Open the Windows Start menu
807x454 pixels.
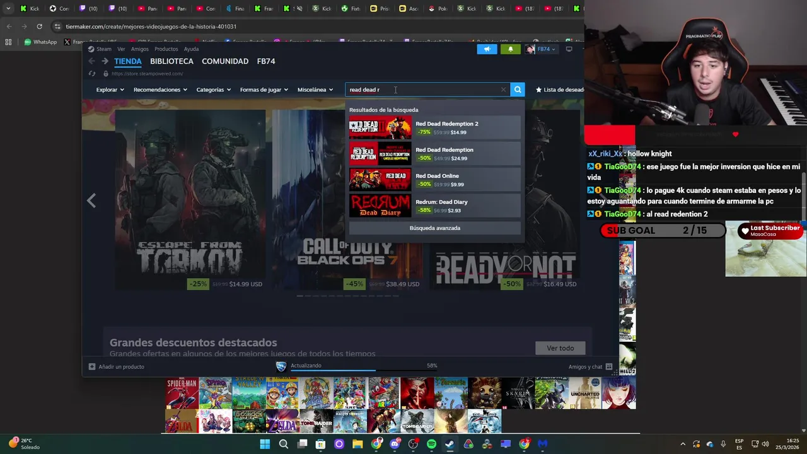click(x=265, y=444)
